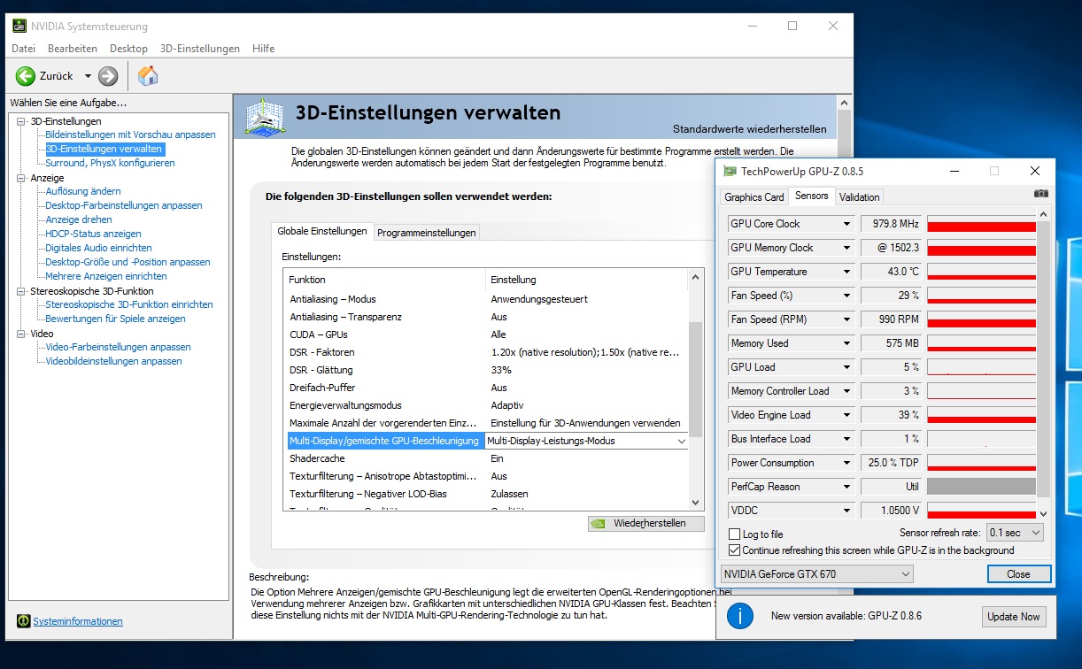Open the PerfCap Reason sensor dropdown
Image resolution: width=1082 pixels, height=669 pixels.
click(x=846, y=487)
